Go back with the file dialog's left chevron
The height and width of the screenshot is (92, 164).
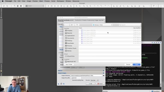(x=66, y=25)
